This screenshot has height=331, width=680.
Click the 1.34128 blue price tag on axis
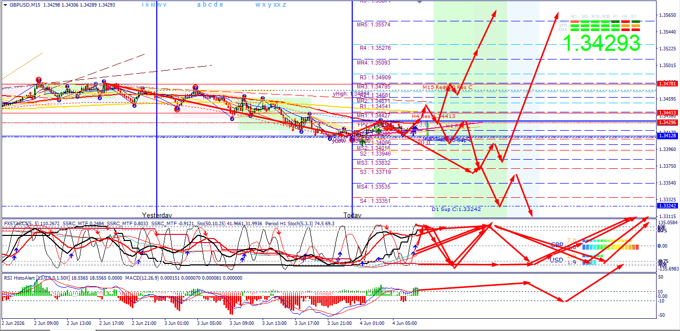tap(666, 136)
